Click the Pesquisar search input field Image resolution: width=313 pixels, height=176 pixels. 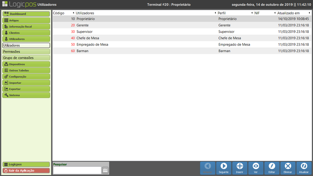(77, 170)
